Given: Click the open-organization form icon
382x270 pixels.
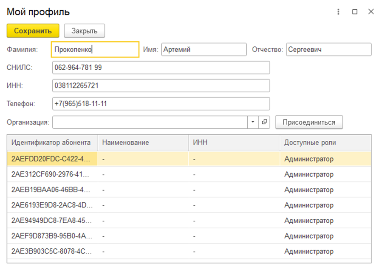Looking at the screenshot, I should click(264, 122).
